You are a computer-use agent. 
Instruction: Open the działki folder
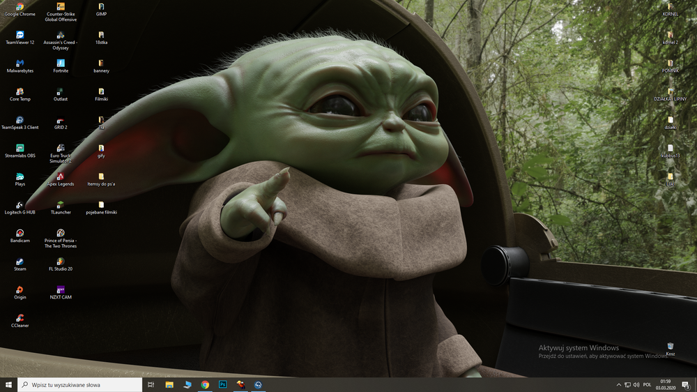pyautogui.click(x=671, y=123)
